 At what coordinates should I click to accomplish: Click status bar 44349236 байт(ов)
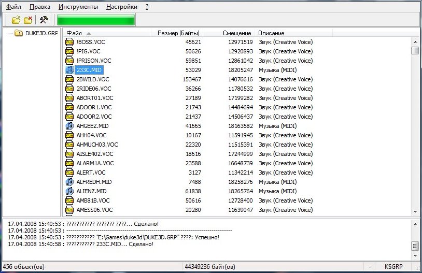[x=210, y=267]
